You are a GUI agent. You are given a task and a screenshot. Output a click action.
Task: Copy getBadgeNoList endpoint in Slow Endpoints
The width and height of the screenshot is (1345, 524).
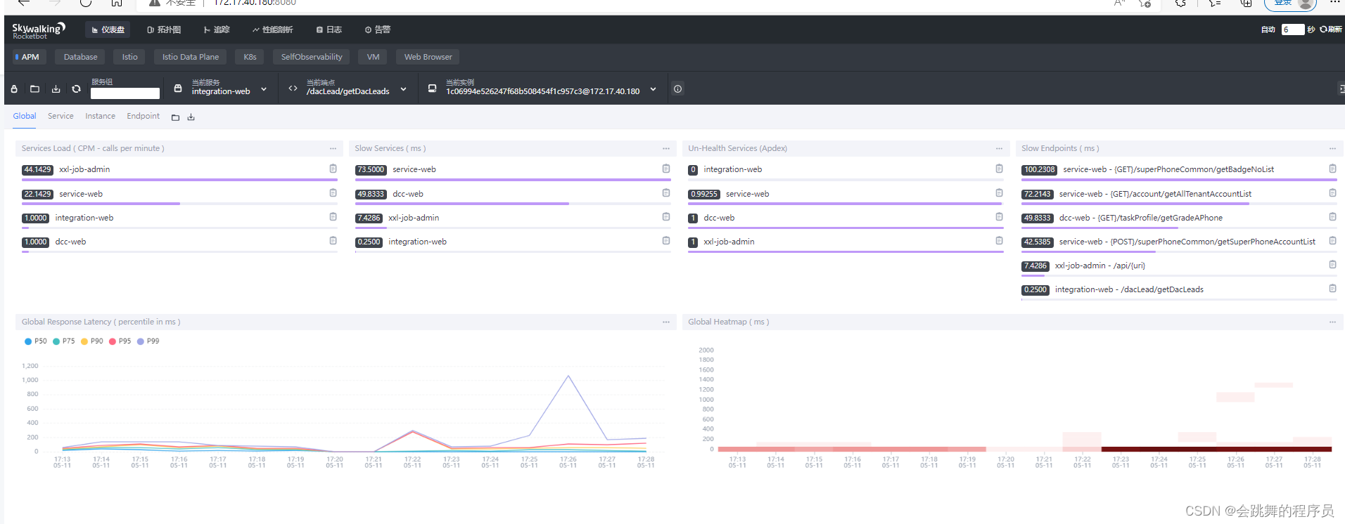coord(1332,169)
